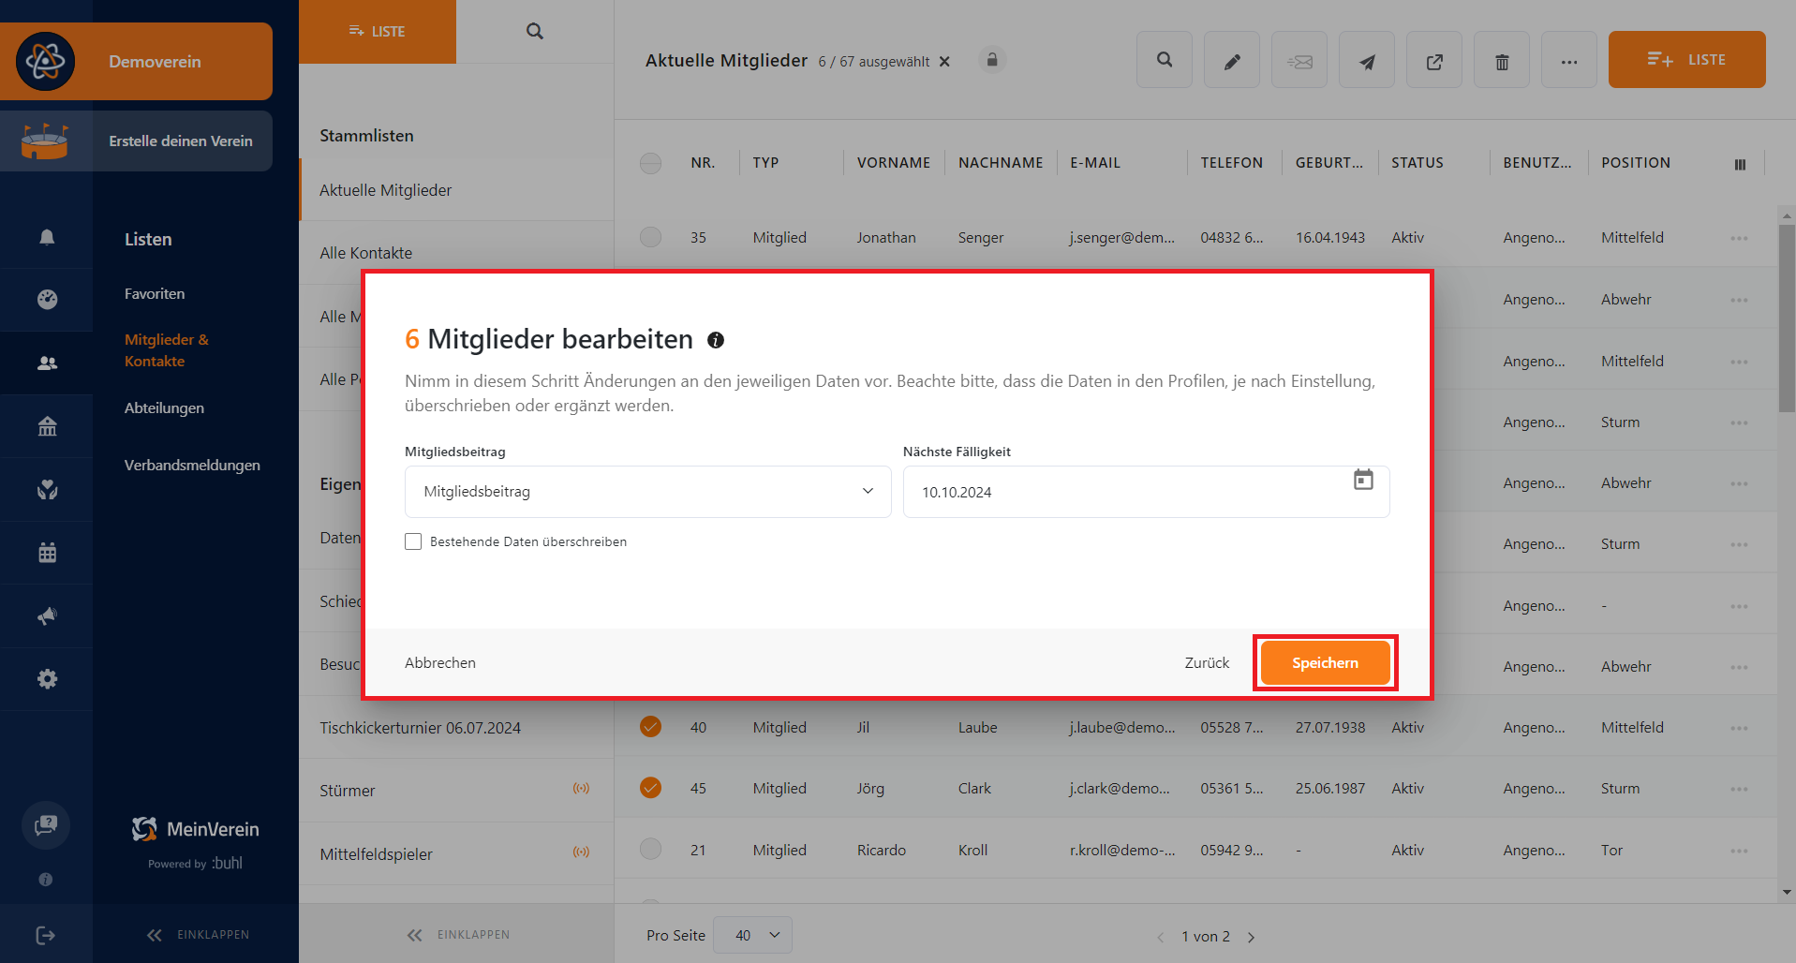Open row menu dots for Jil Laube
Viewport: 1796px width, 963px height.
coord(1739,728)
